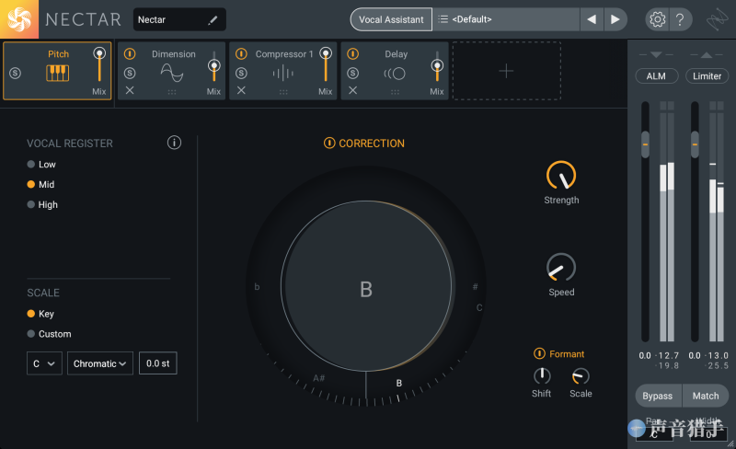
Task: Solo the Delay module
Action: coord(353,74)
